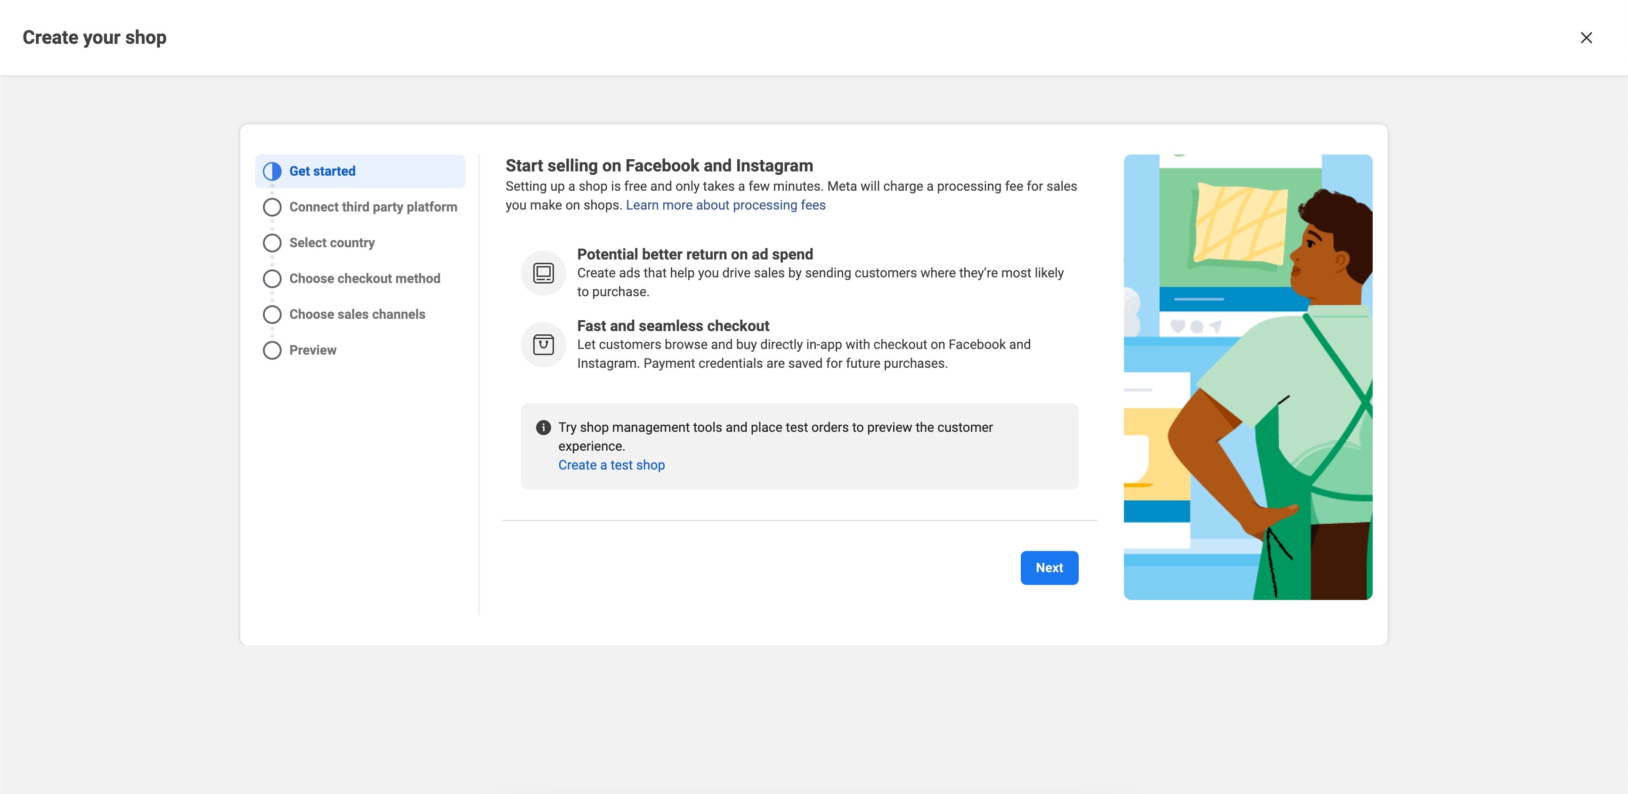This screenshot has height=794, width=1628.
Task: Click the Select country step circle
Action: [x=272, y=243]
